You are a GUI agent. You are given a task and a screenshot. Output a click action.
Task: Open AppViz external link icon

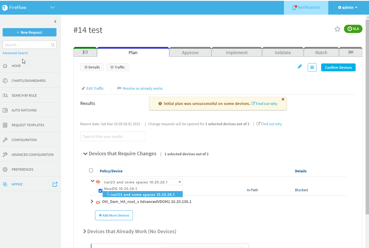click(x=55, y=184)
